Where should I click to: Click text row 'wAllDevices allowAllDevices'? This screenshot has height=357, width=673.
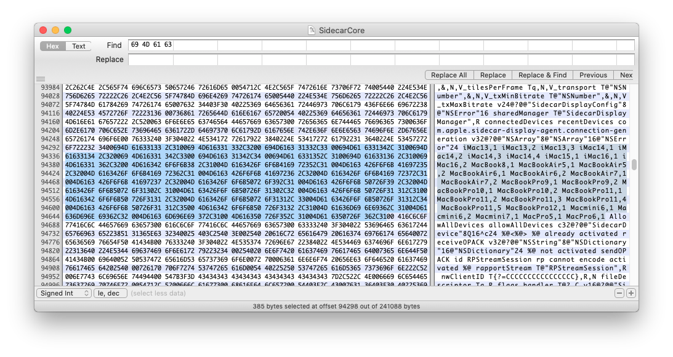click(532, 225)
